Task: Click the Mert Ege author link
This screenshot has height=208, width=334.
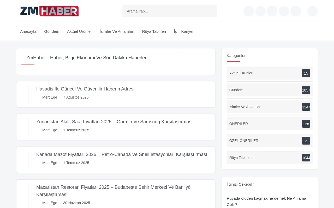Action: coord(50,97)
